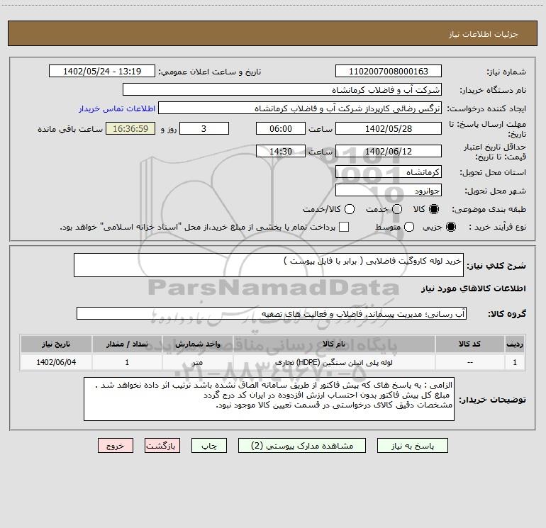The image size is (546, 528).
Task: Select the جزیی purchase type radio
Action: click(451, 227)
